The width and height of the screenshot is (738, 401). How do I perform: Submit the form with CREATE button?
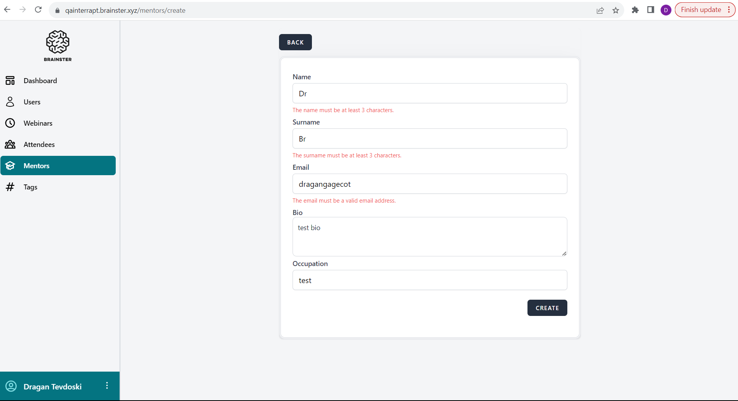click(547, 308)
